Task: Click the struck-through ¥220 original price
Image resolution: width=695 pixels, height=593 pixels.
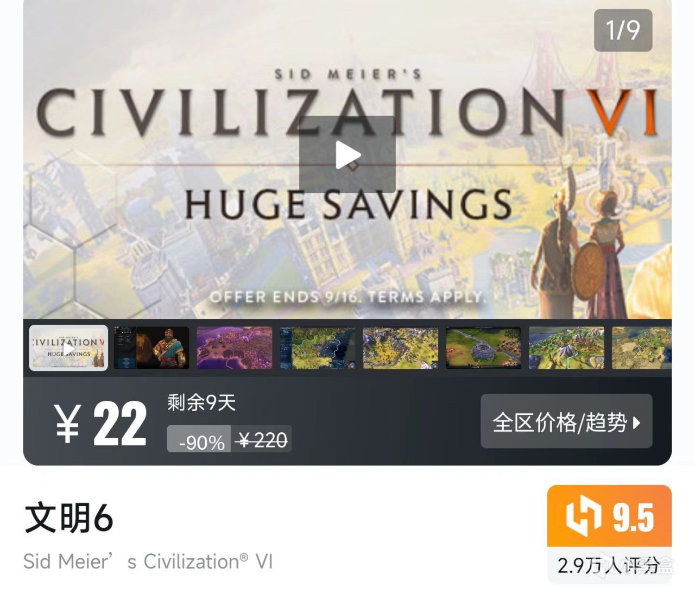Action: pyautogui.click(x=262, y=439)
